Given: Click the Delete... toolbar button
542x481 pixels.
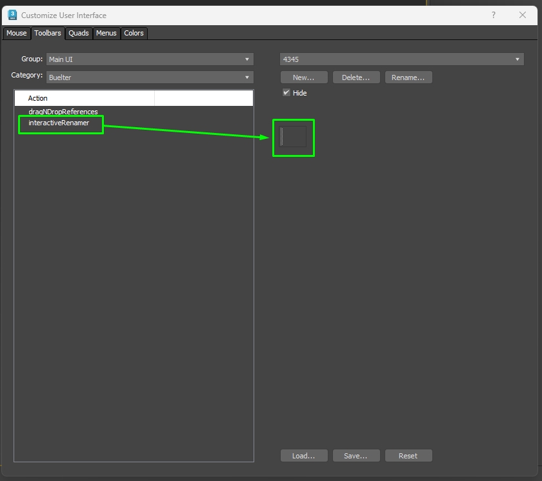Looking at the screenshot, I should click(x=356, y=77).
